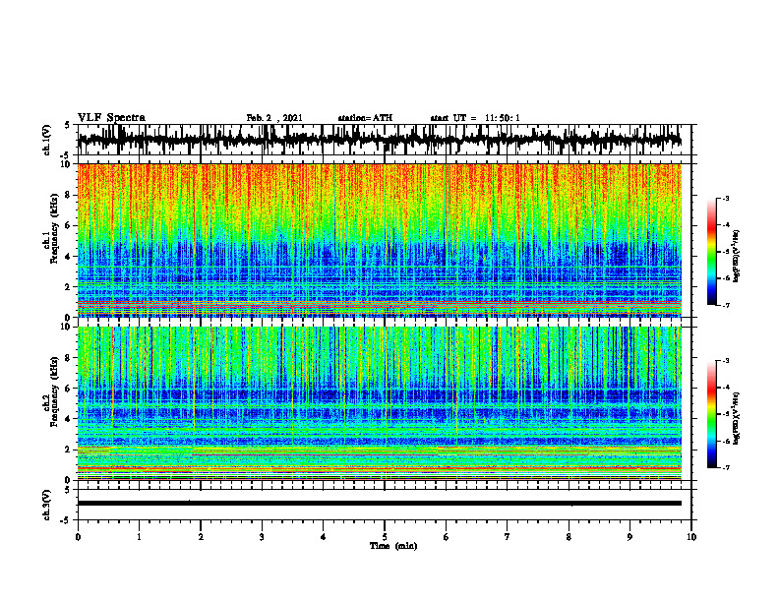Click tick label "0" on the Time axis
The width and height of the screenshot is (779, 602).
pos(78,537)
